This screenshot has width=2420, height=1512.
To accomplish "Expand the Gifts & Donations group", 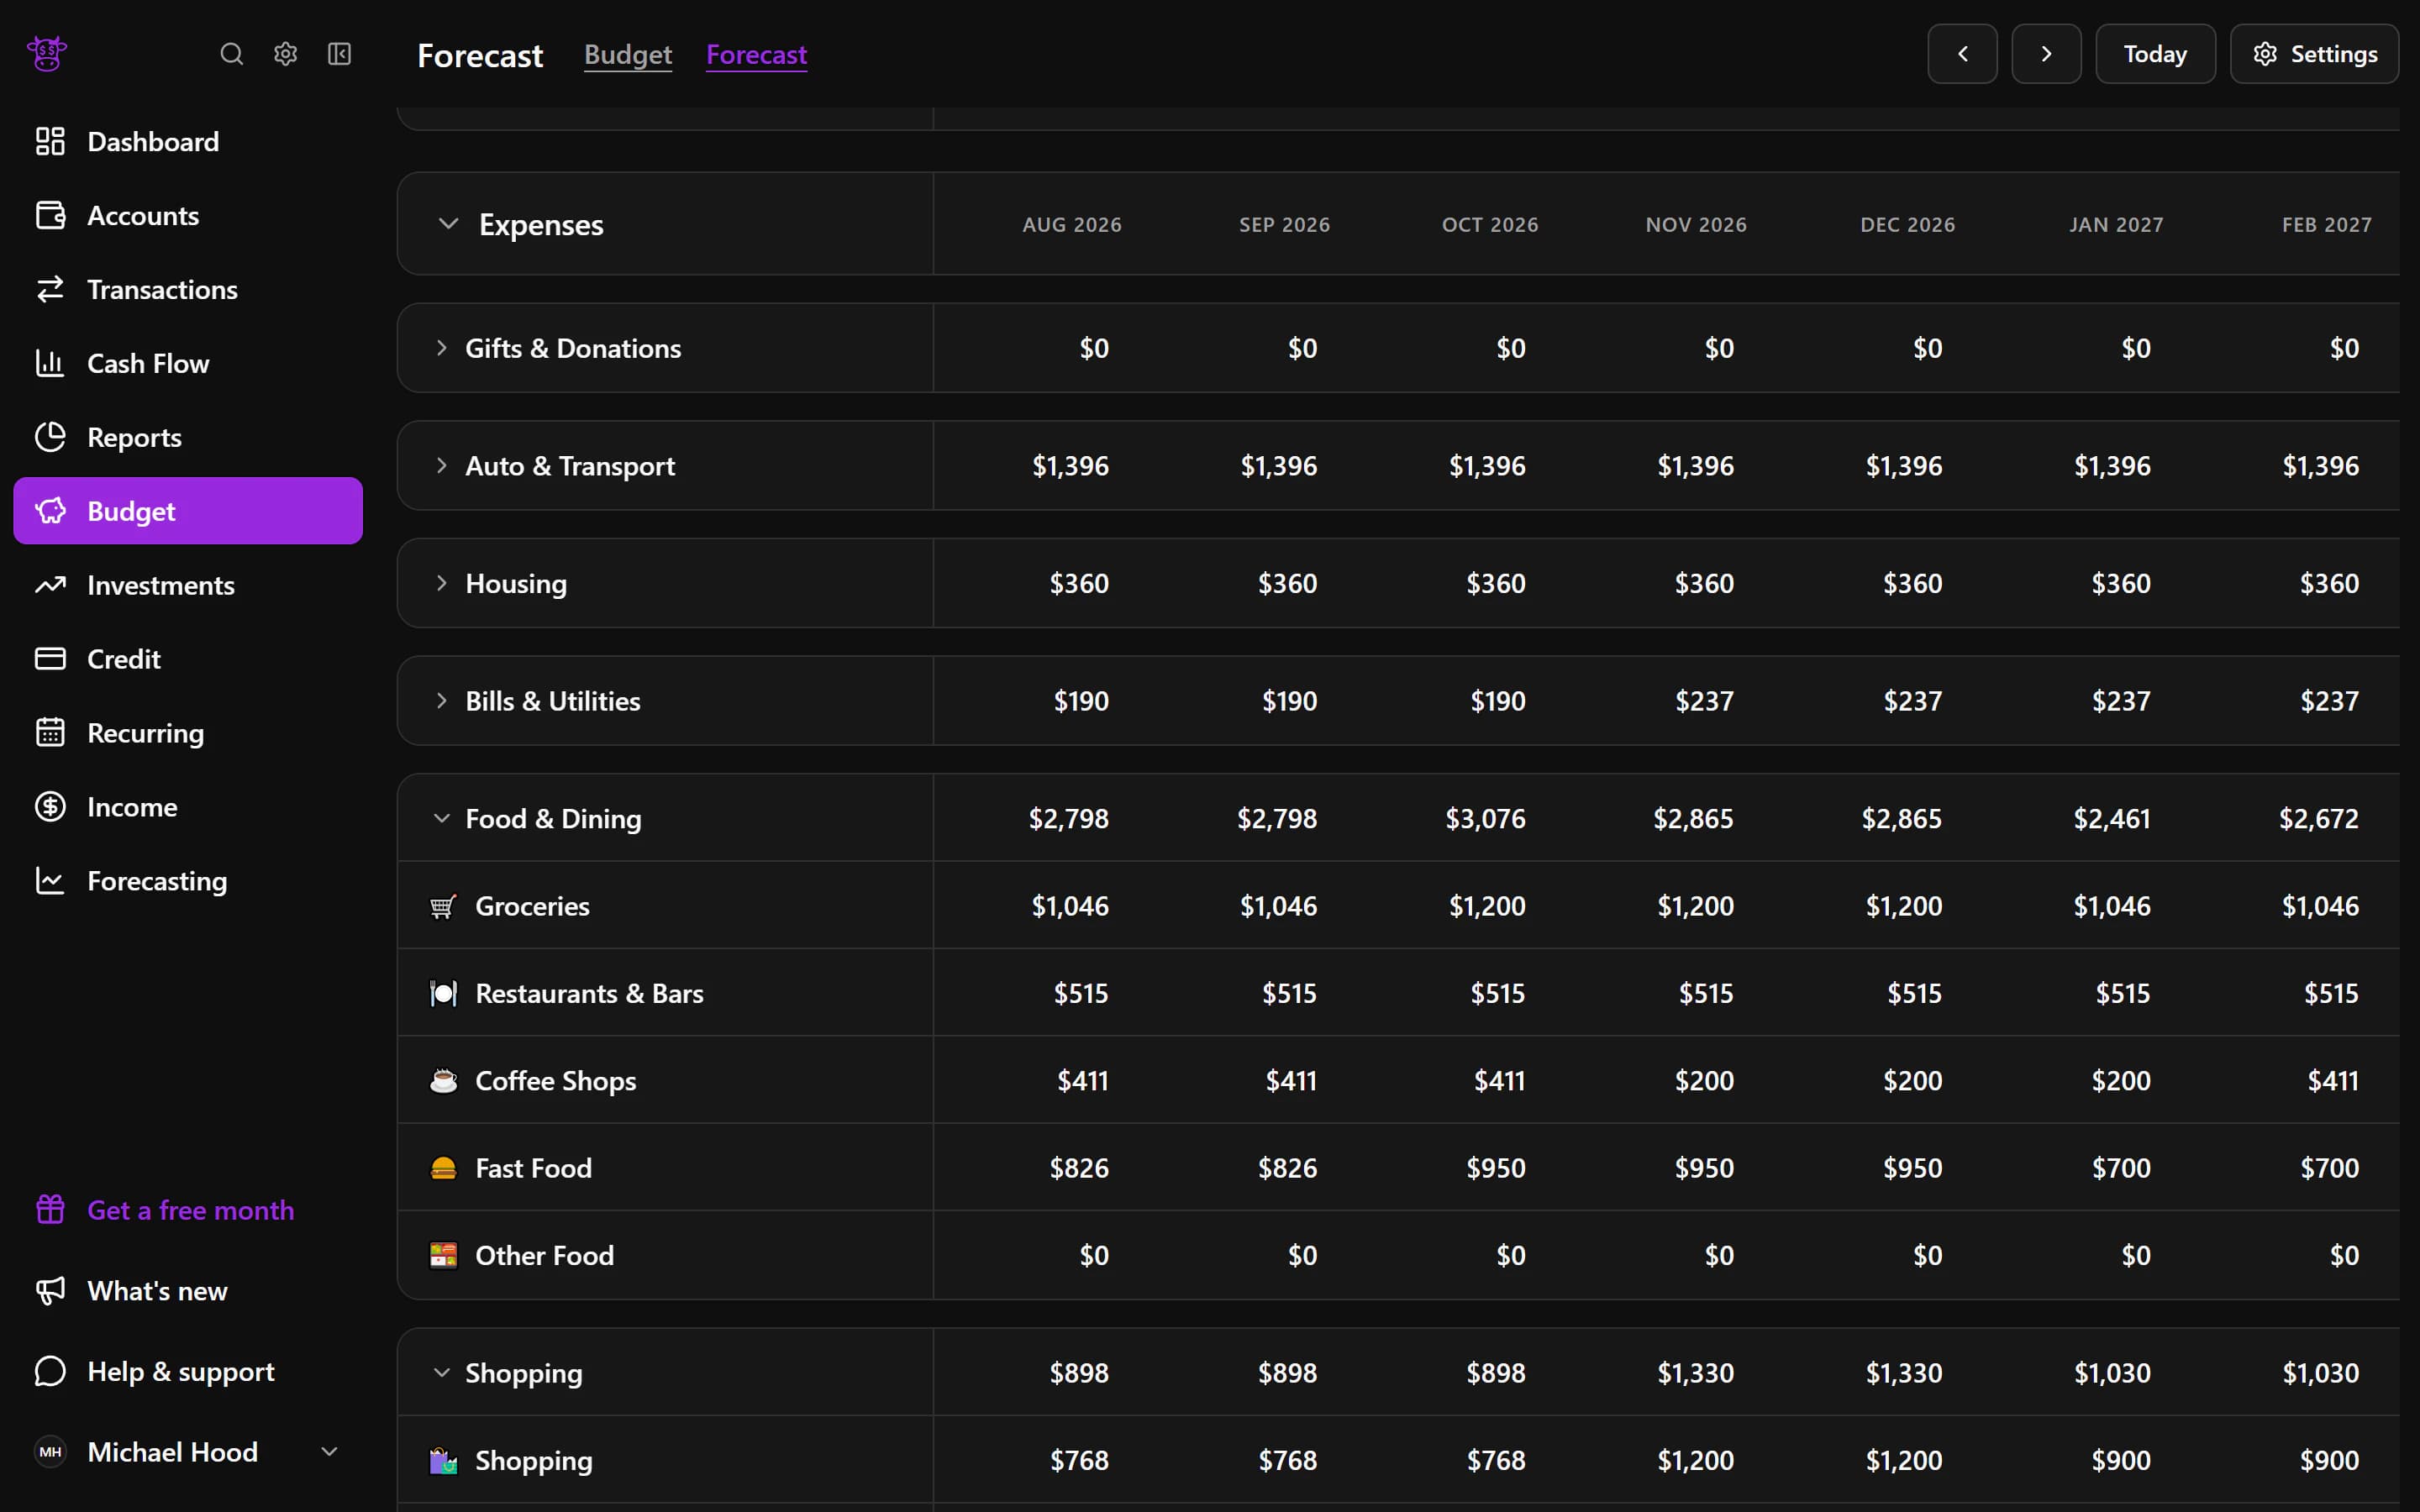I will (441, 348).
